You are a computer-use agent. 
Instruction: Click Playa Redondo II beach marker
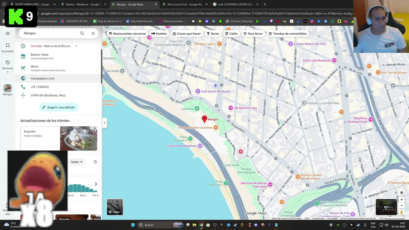(190, 138)
